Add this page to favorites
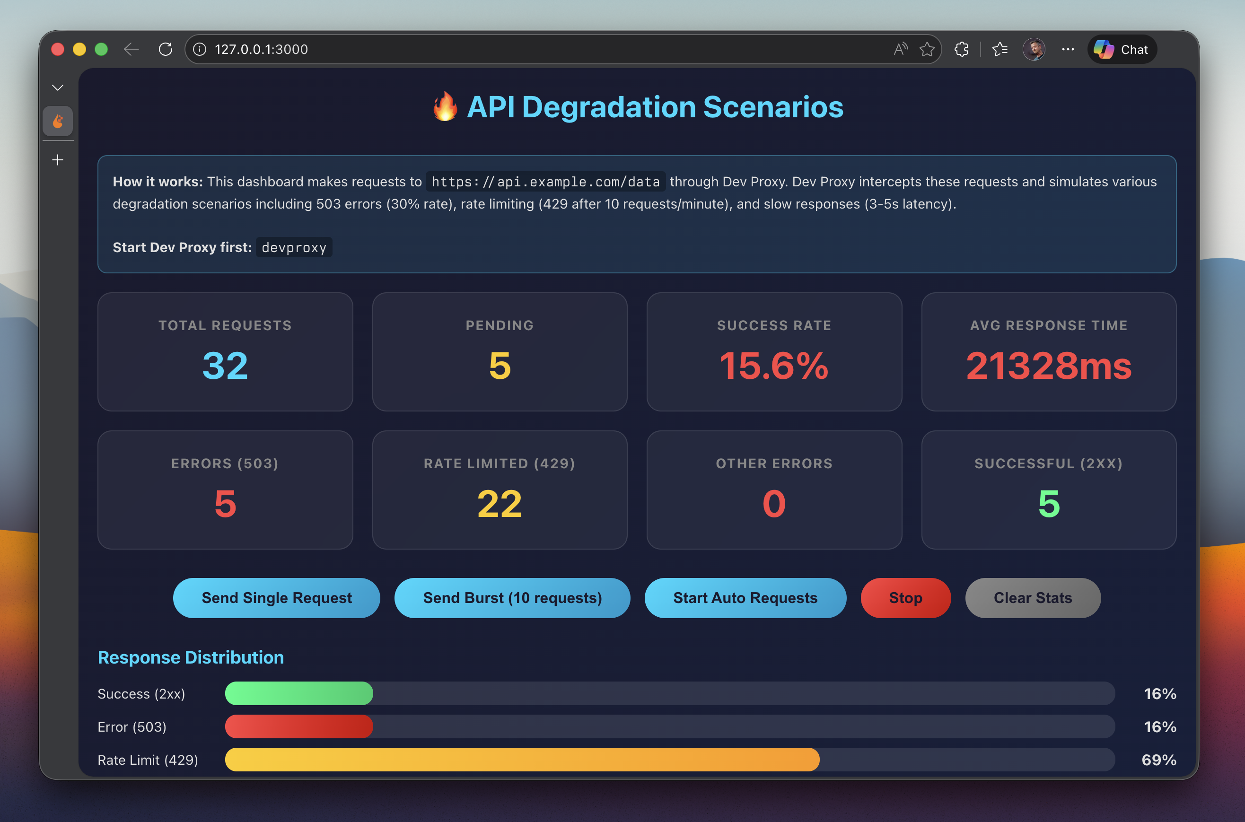1245x822 pixels. (x=927, y=49)
